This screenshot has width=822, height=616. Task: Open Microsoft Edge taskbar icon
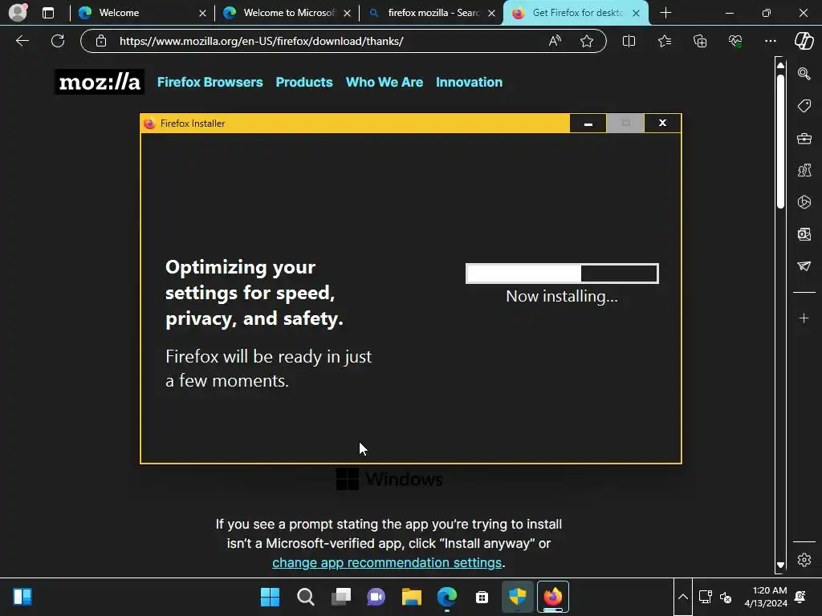446,597
